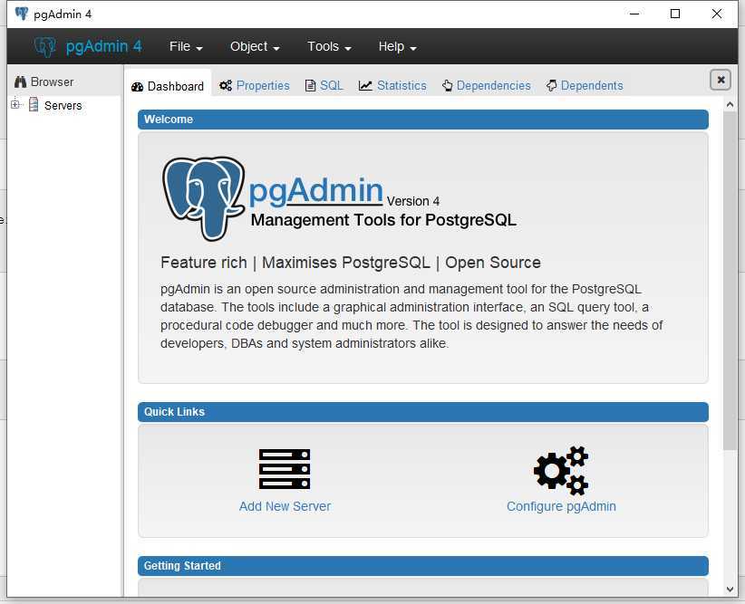Click the Quick Links section header
This screenshot has height=604, width=745.
click(423, 412)
